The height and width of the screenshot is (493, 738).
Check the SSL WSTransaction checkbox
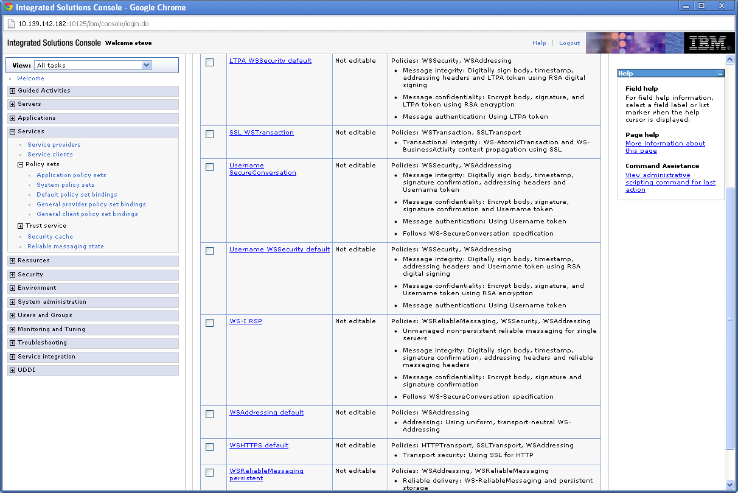[x=209, y=134]
